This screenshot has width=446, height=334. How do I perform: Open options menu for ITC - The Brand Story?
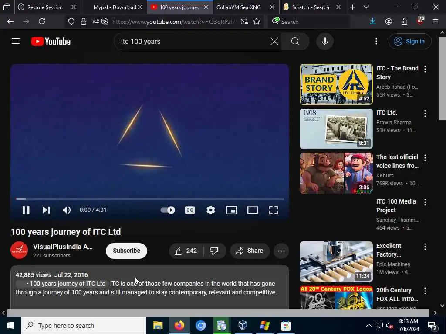(425, 69)
